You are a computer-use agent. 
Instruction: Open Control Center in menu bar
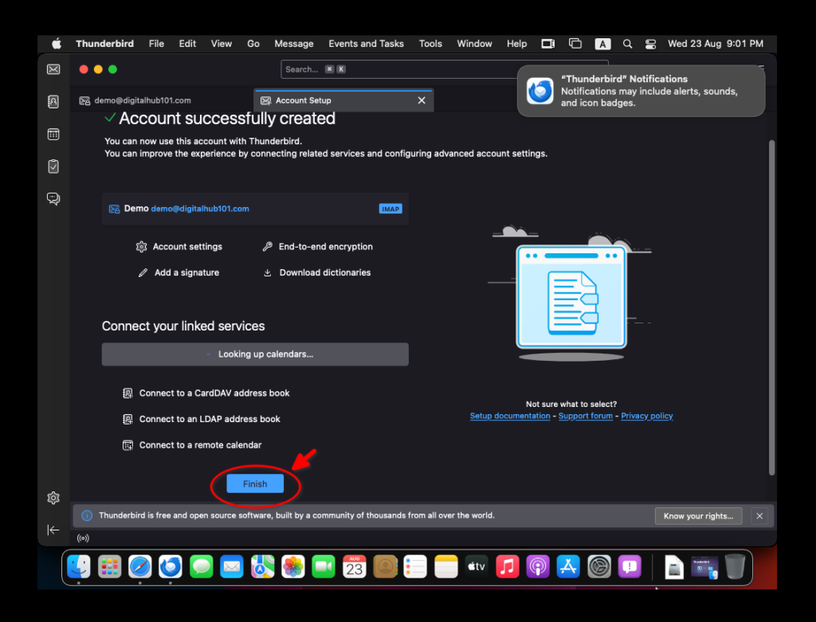[650, 44]
